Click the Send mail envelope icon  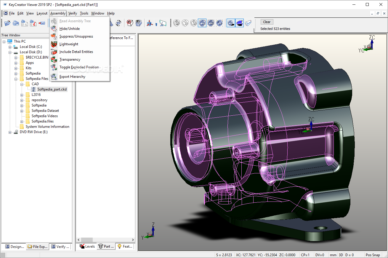point(42,23)
